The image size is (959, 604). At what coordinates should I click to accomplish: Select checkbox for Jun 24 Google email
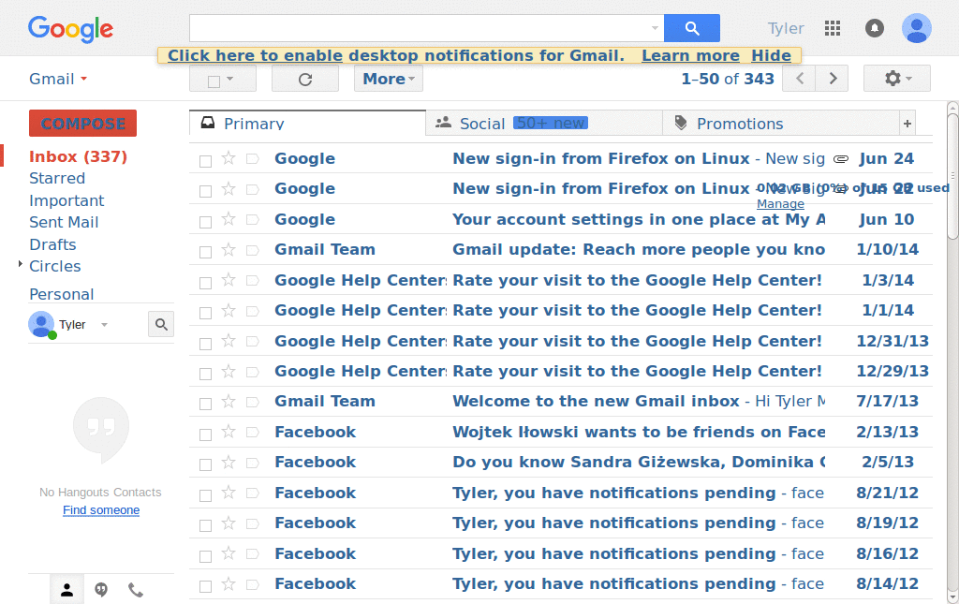[205, 161]
